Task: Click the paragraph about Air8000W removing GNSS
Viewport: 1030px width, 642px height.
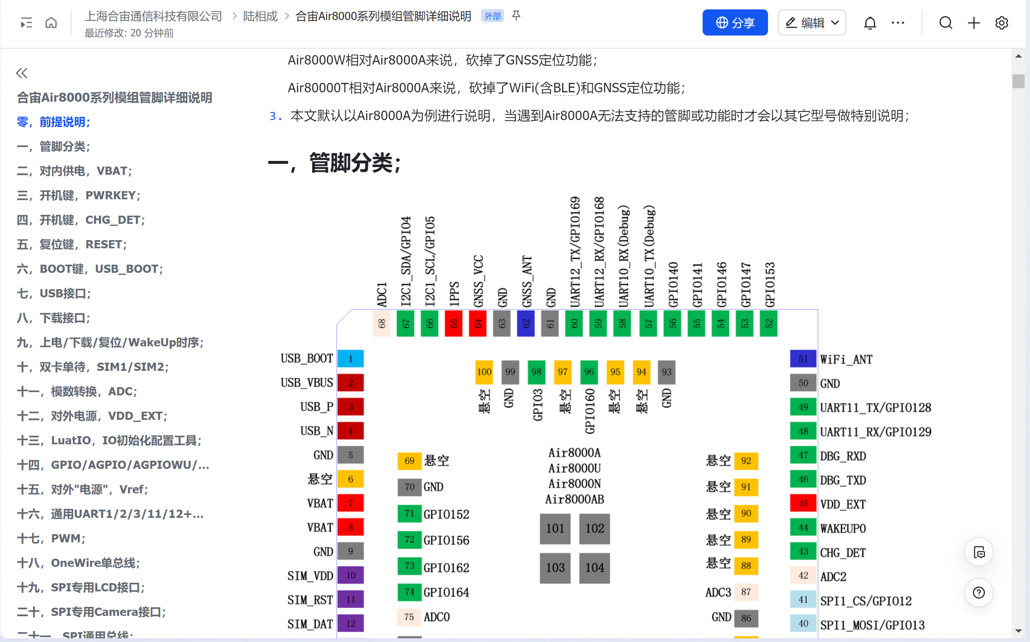Action: coord(442,60)
